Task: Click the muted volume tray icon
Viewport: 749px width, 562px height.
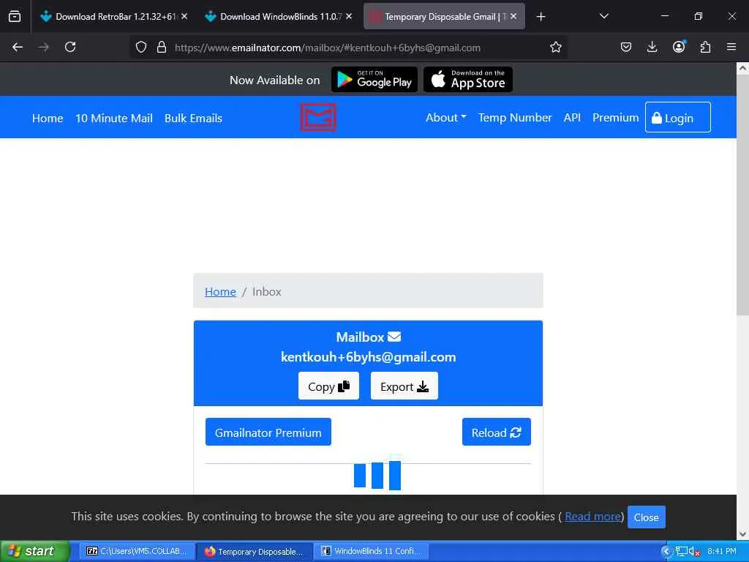Action: click(695, 552)
